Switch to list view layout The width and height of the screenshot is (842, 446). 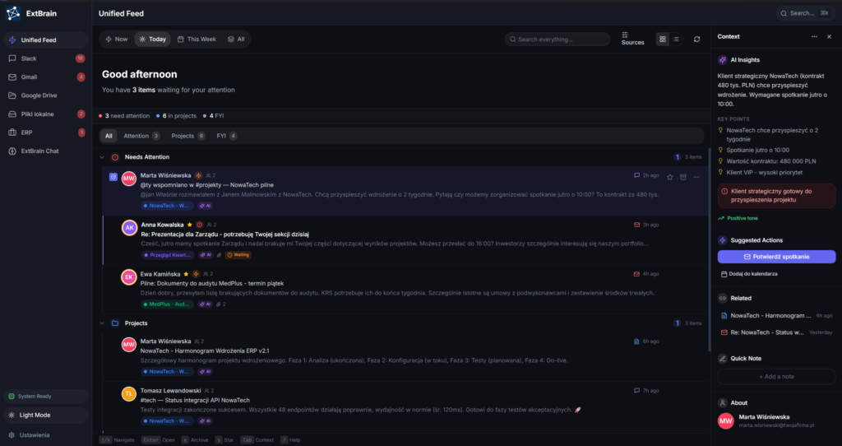[x=676, y=39]
